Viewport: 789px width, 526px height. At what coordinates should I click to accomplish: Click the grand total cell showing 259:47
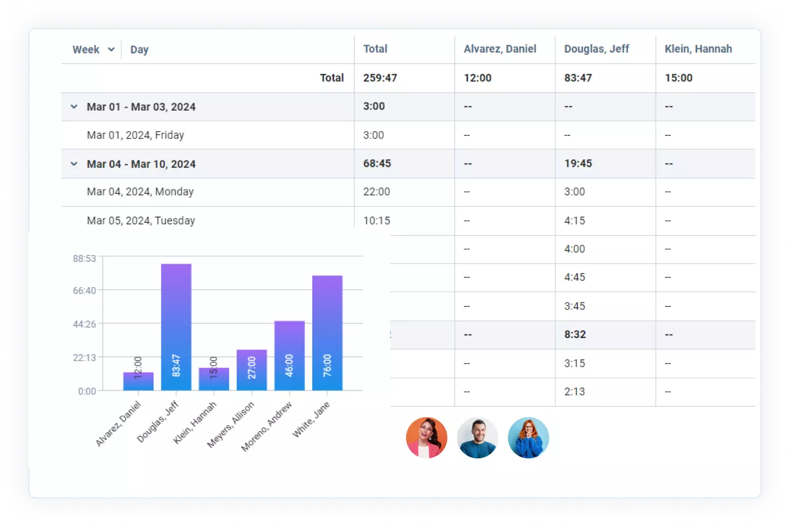click(x=380, y=78)
